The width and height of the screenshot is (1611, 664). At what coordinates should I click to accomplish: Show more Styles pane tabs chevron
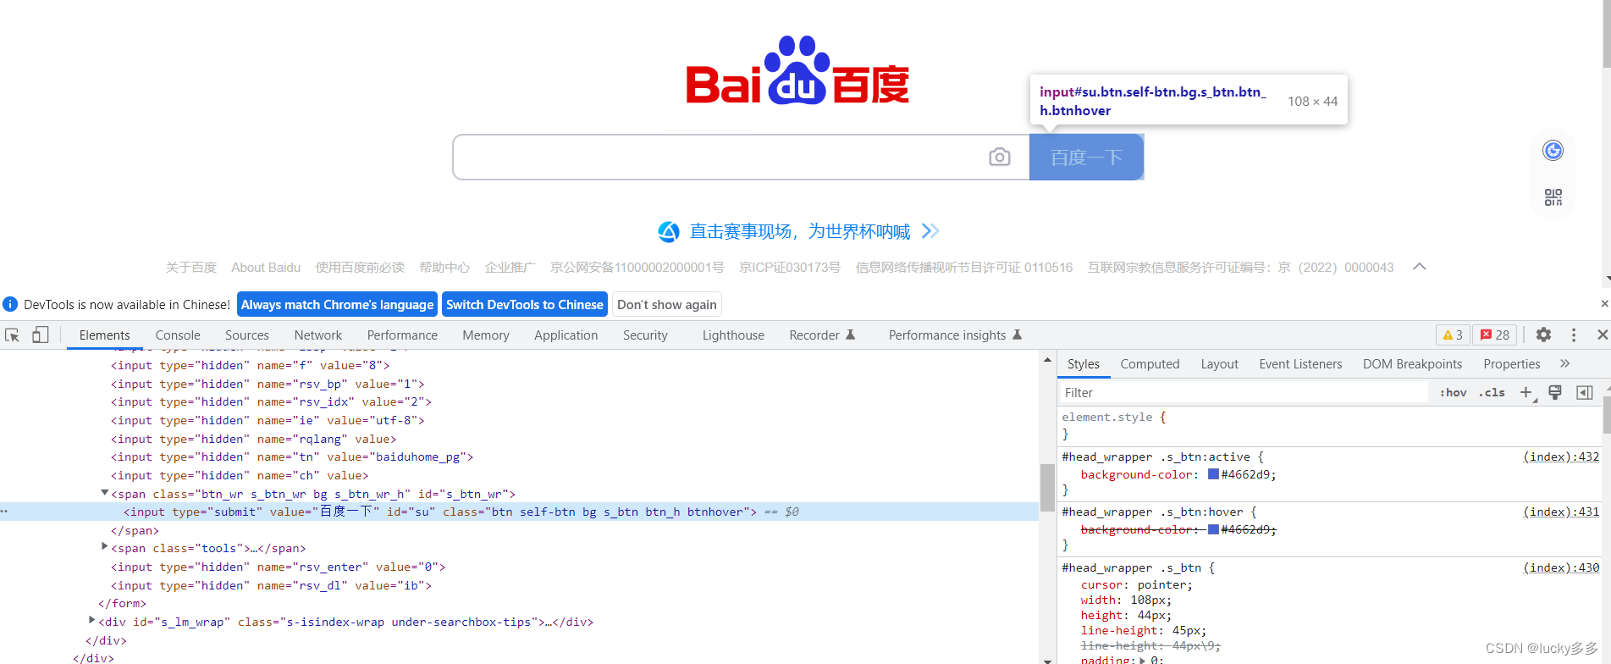click(1564, 364)
